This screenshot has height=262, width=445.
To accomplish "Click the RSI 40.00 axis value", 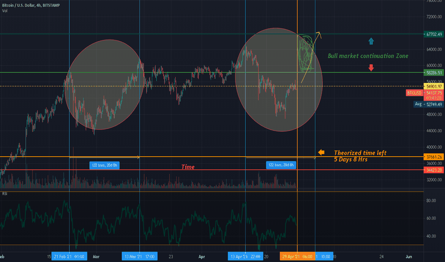I will 431,236.
